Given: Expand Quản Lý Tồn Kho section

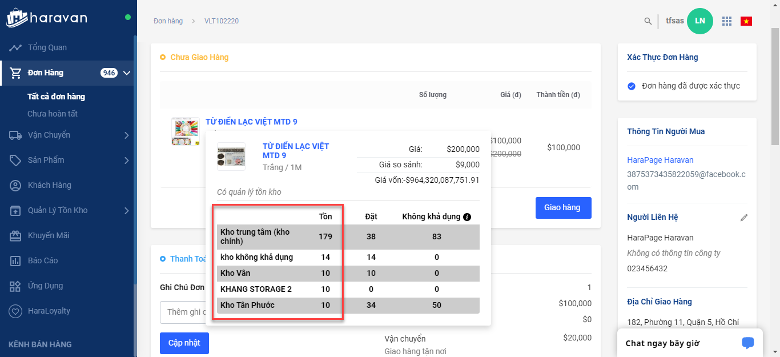Looking at the screenshot, I should [126, 211].
